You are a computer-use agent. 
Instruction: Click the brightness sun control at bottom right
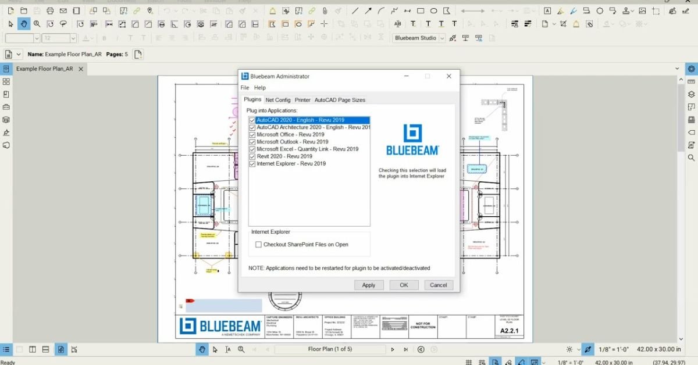(569, 349)
